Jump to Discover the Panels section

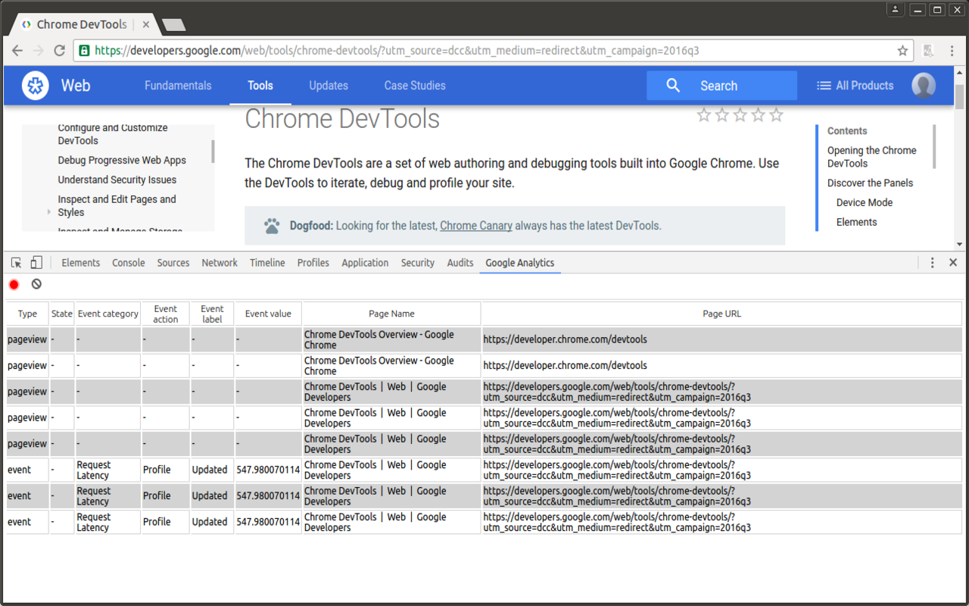(x=870, y=183)
